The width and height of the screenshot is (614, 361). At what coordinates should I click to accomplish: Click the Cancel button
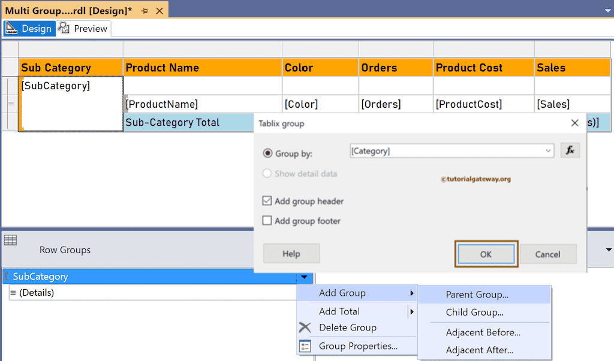(x=547, y=254)
